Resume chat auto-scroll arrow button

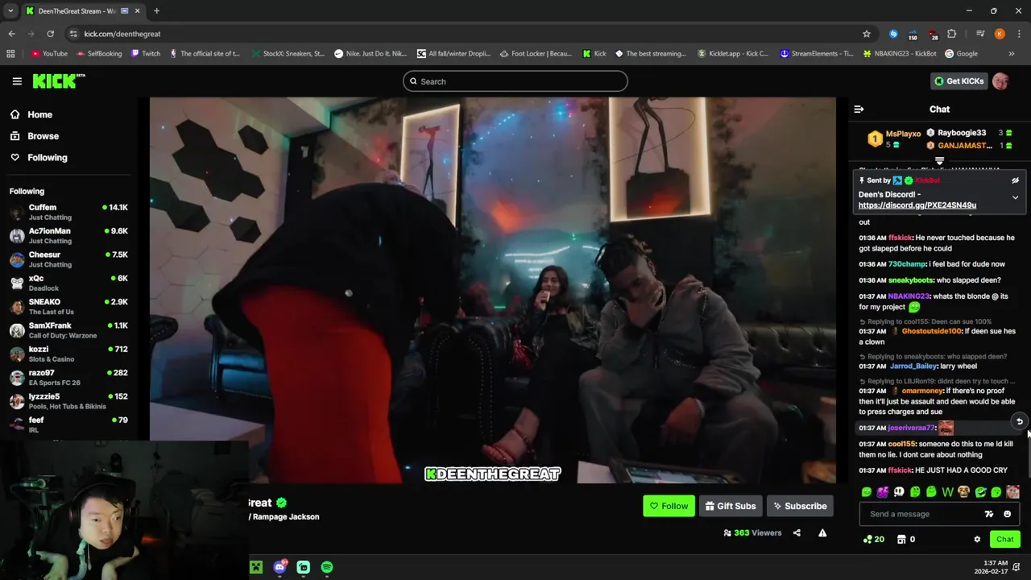pyautogui.click(x=1019, y=421)
